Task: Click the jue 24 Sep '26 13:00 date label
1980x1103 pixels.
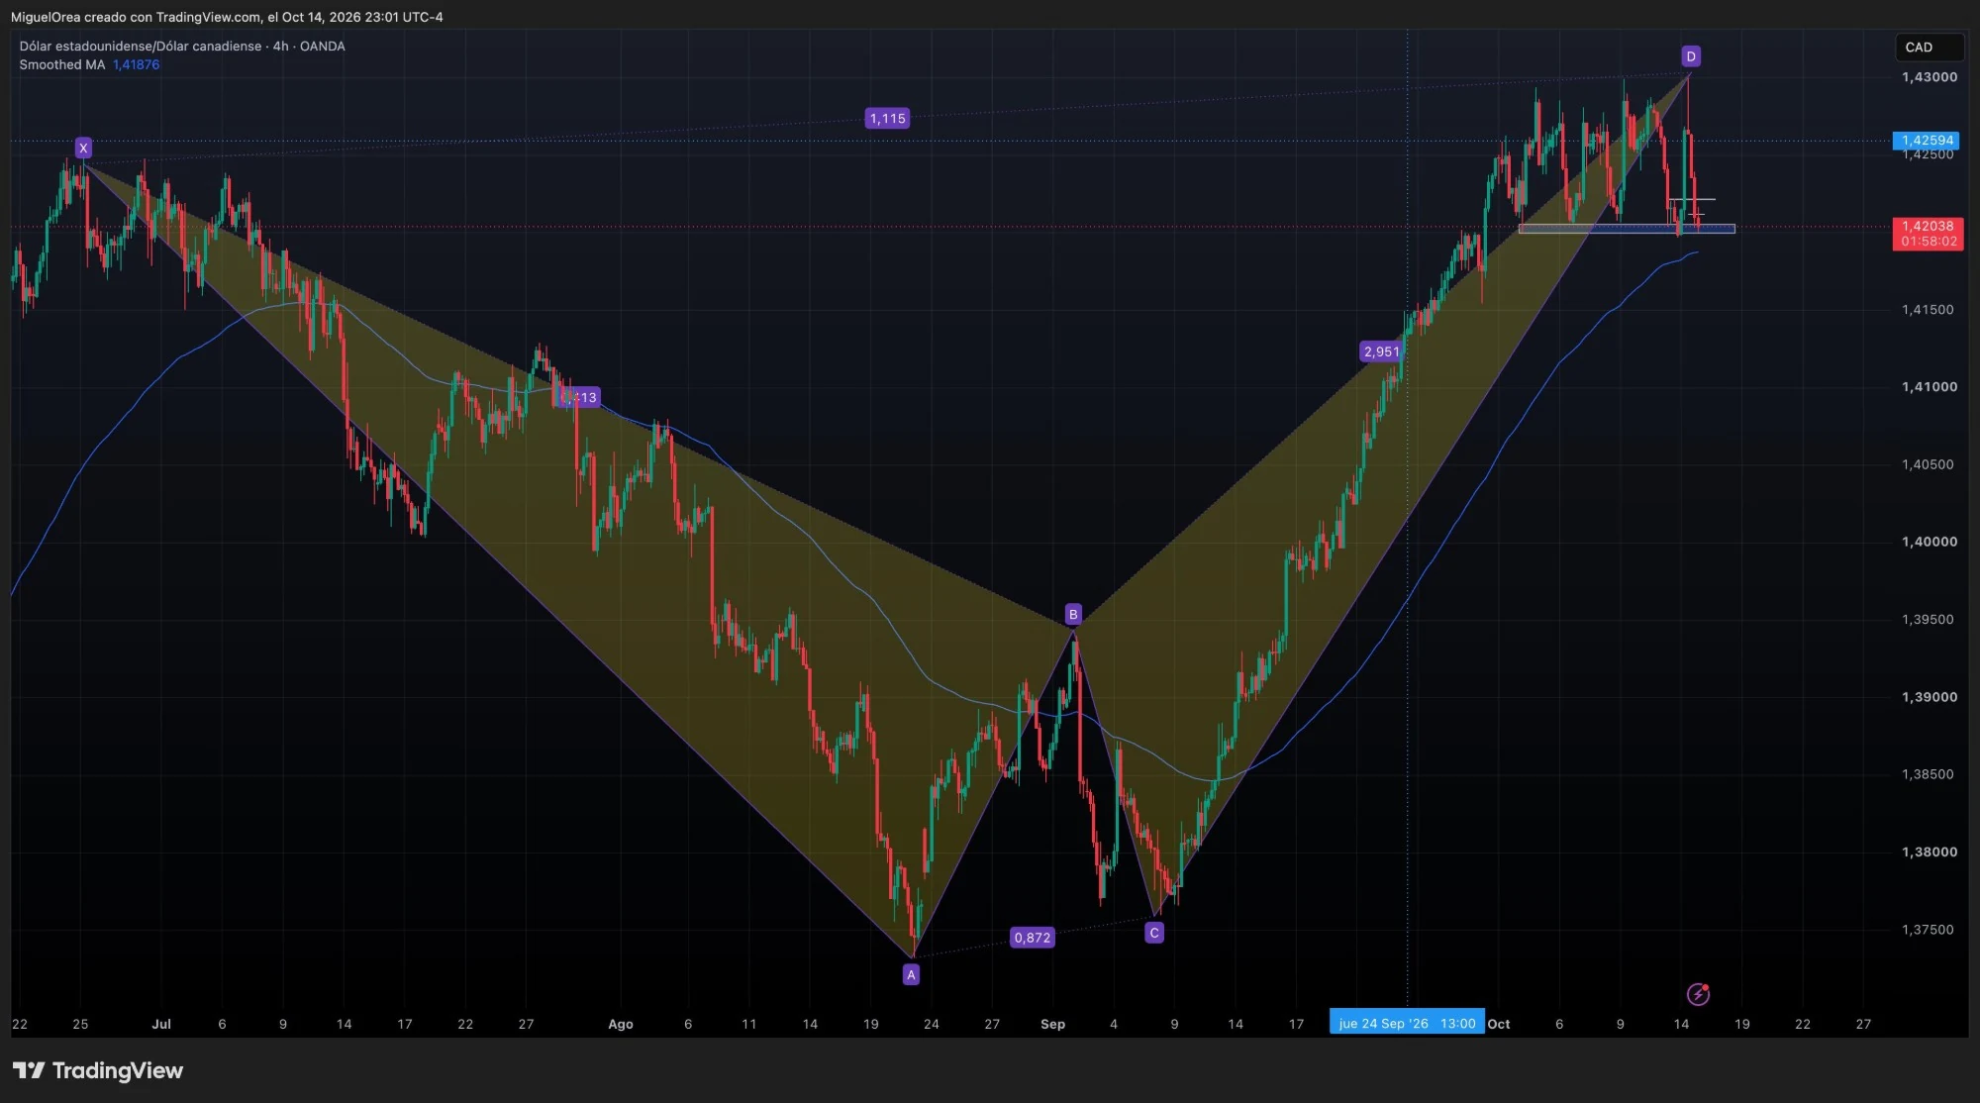Action: pyautogui.click(x=1407, y=1024)
